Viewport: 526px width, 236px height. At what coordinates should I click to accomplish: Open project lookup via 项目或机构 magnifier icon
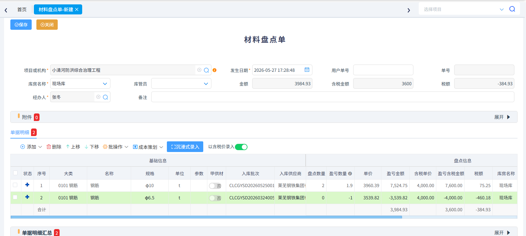206,70
